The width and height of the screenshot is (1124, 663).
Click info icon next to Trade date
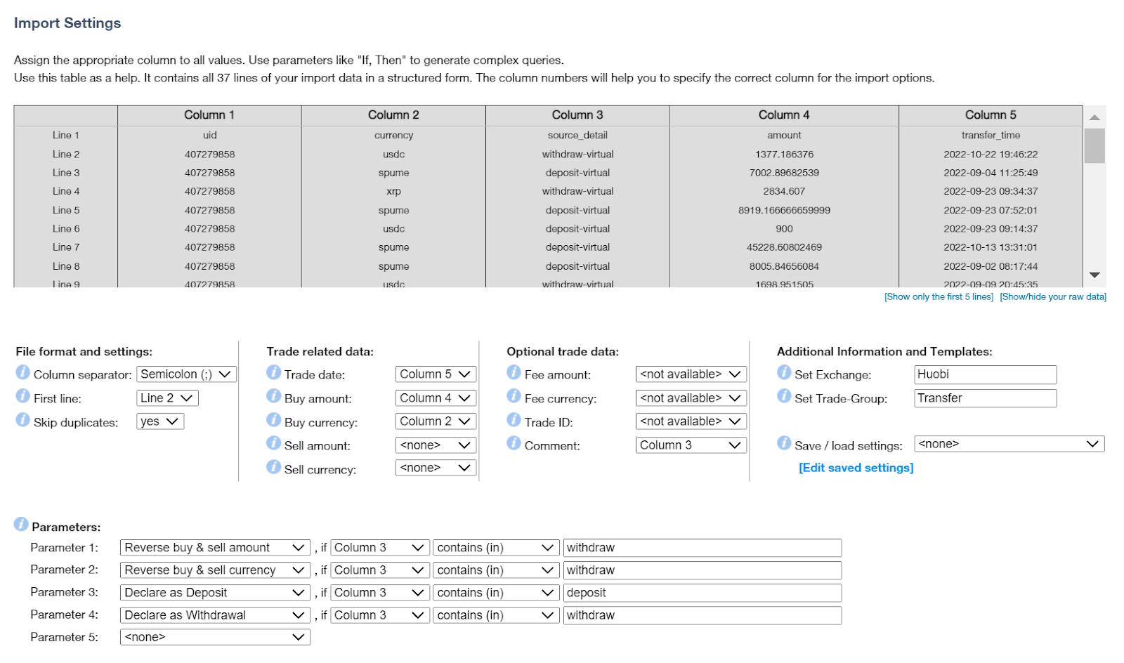(x=273, y=372)
